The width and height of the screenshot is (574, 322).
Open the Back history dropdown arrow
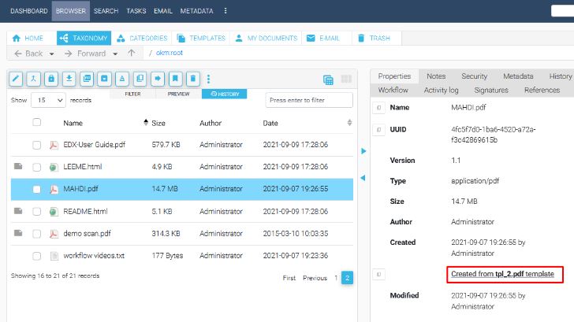[x=51, y=54]
